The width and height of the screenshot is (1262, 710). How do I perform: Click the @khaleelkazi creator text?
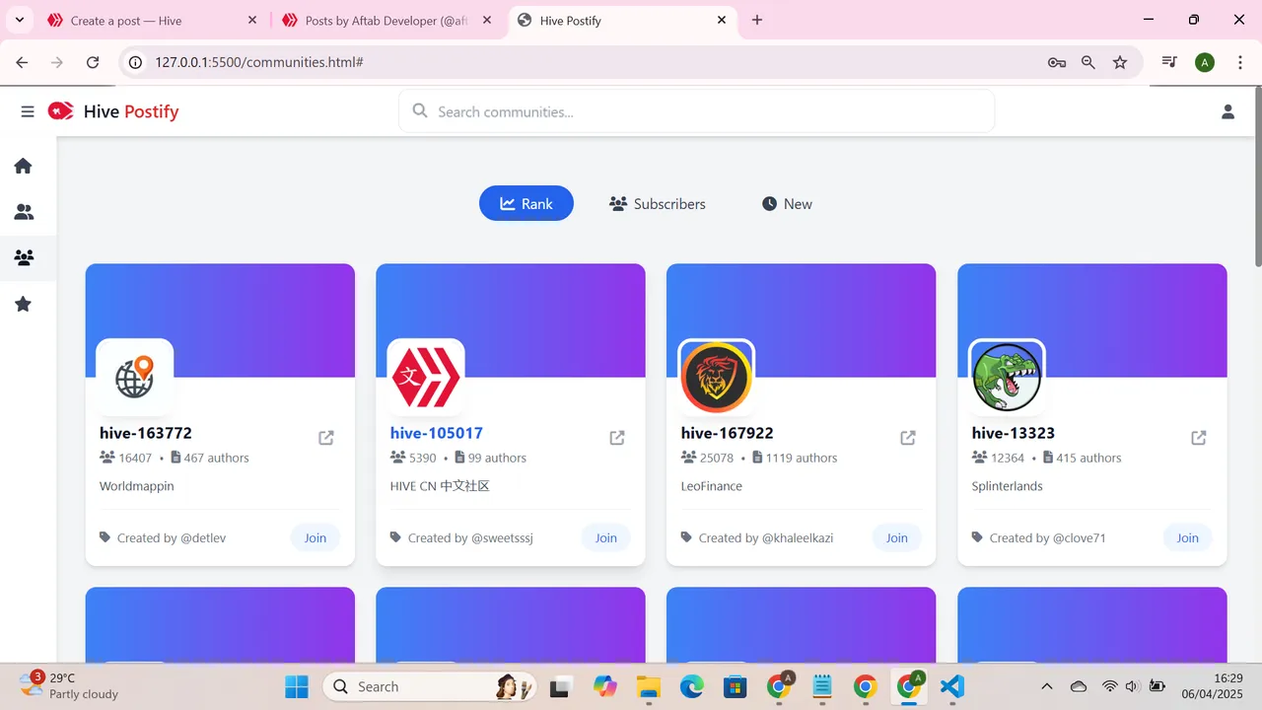(798, 537)
